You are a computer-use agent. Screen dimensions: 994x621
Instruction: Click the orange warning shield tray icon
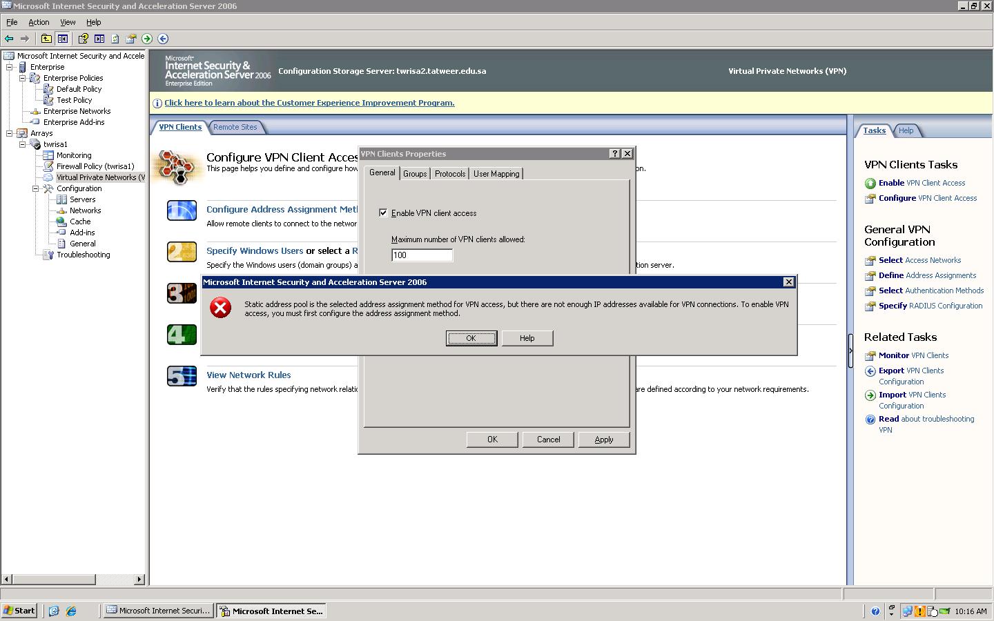(x=919, y=611)
